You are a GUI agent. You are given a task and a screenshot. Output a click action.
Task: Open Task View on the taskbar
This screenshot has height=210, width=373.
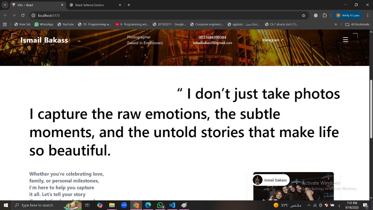pos(87,205)
